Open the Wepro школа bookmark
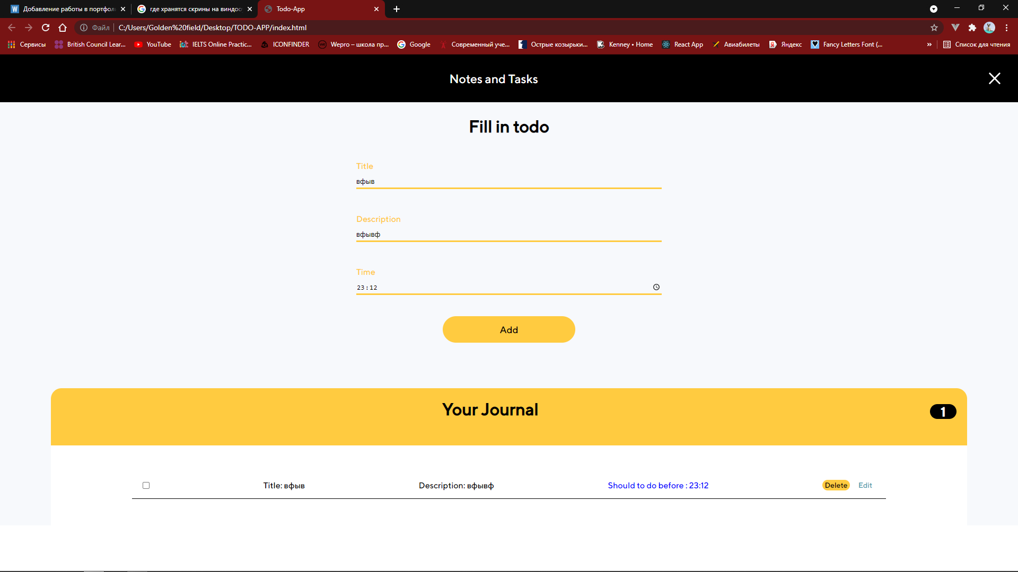The image size is (1018, 572). (353, 44)
